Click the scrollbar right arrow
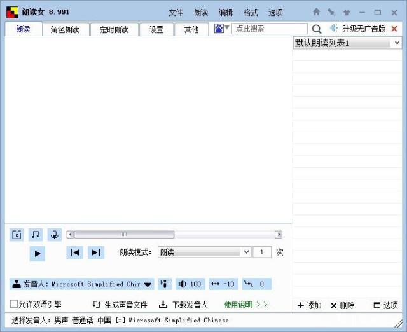Image resolution: width=407 pixels, height=332 pixels. 279,235
